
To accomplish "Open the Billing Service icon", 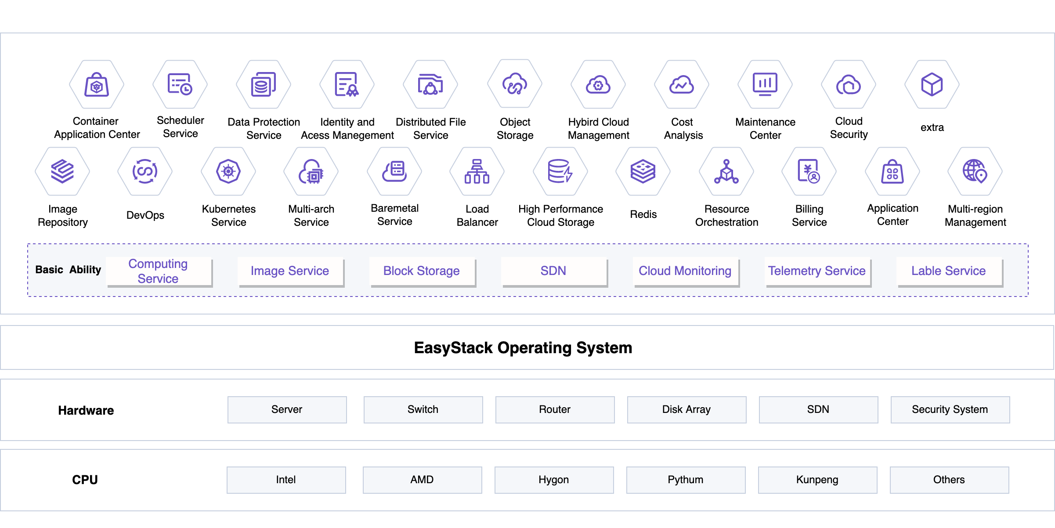I will (809, 171).
